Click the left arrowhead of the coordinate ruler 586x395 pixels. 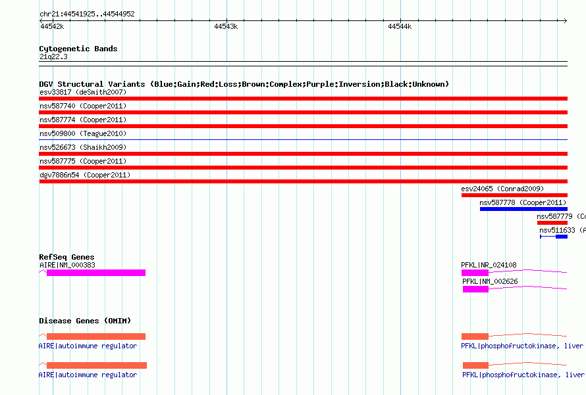(x=41, y=20)
